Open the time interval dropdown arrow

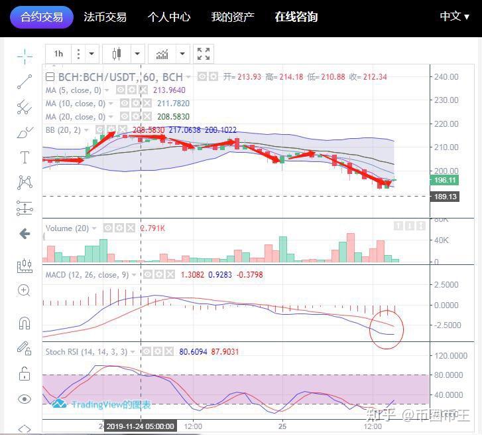coord(91,54)
